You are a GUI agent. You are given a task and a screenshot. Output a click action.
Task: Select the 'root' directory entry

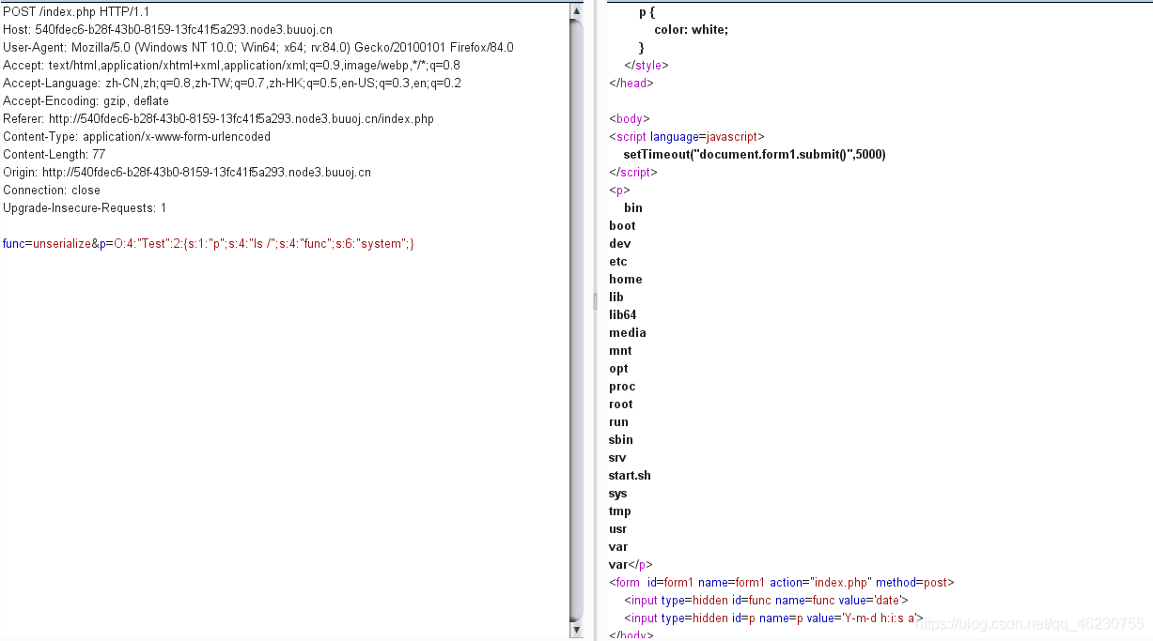[x=621, y=404]
